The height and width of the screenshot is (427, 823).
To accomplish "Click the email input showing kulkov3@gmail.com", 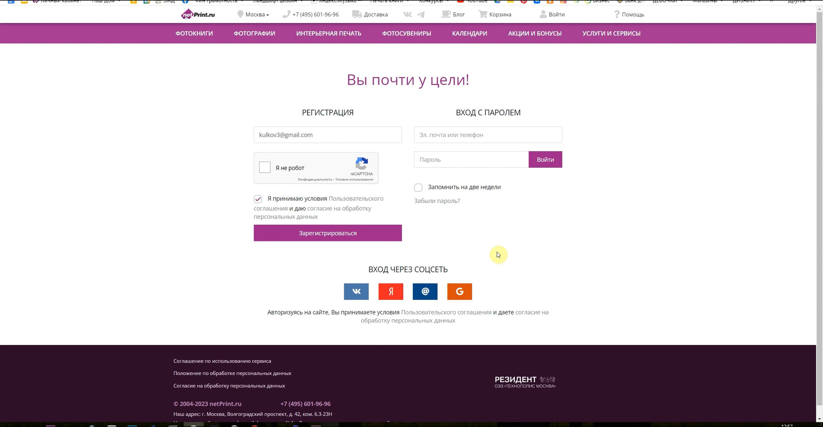I will tap(327, 134).
